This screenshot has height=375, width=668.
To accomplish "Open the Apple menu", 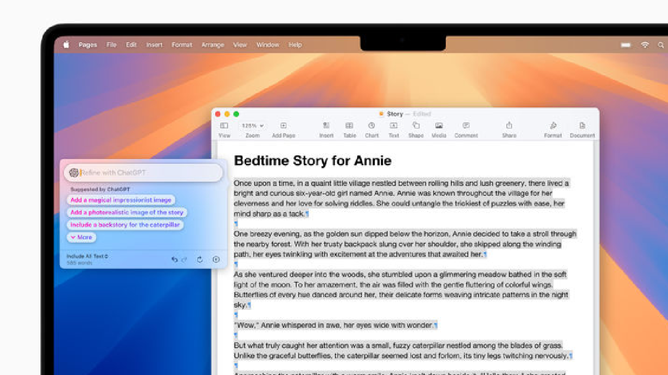I will click(x=66, y=45).
